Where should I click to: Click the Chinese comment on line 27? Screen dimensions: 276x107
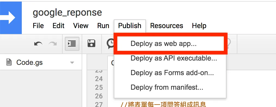(x=163, y=104)
